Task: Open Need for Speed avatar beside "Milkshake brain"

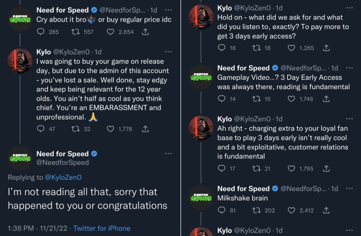Action: coord(201,198)
